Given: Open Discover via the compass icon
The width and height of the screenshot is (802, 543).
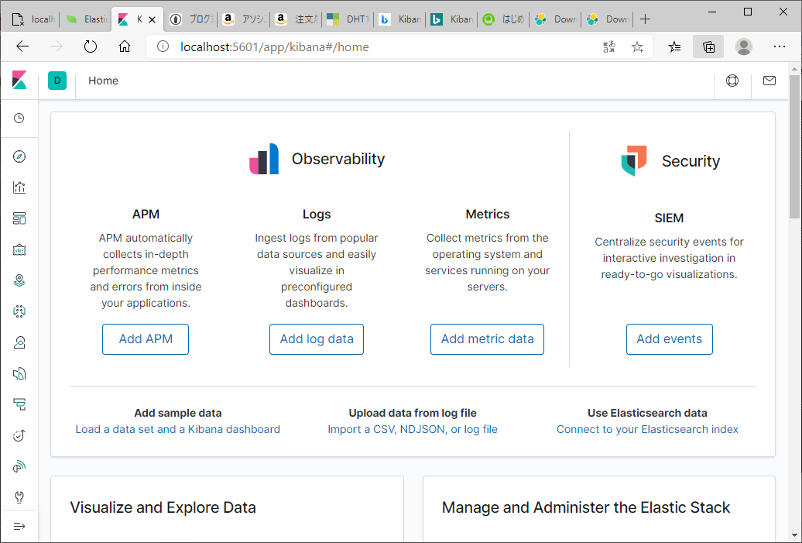Looking at the screenshot, I should click(x=19, y=156).
